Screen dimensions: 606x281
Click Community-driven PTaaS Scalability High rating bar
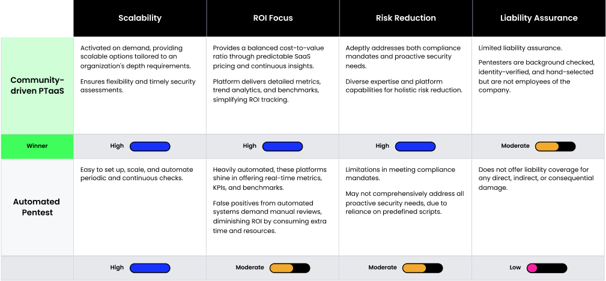(150, 147)
